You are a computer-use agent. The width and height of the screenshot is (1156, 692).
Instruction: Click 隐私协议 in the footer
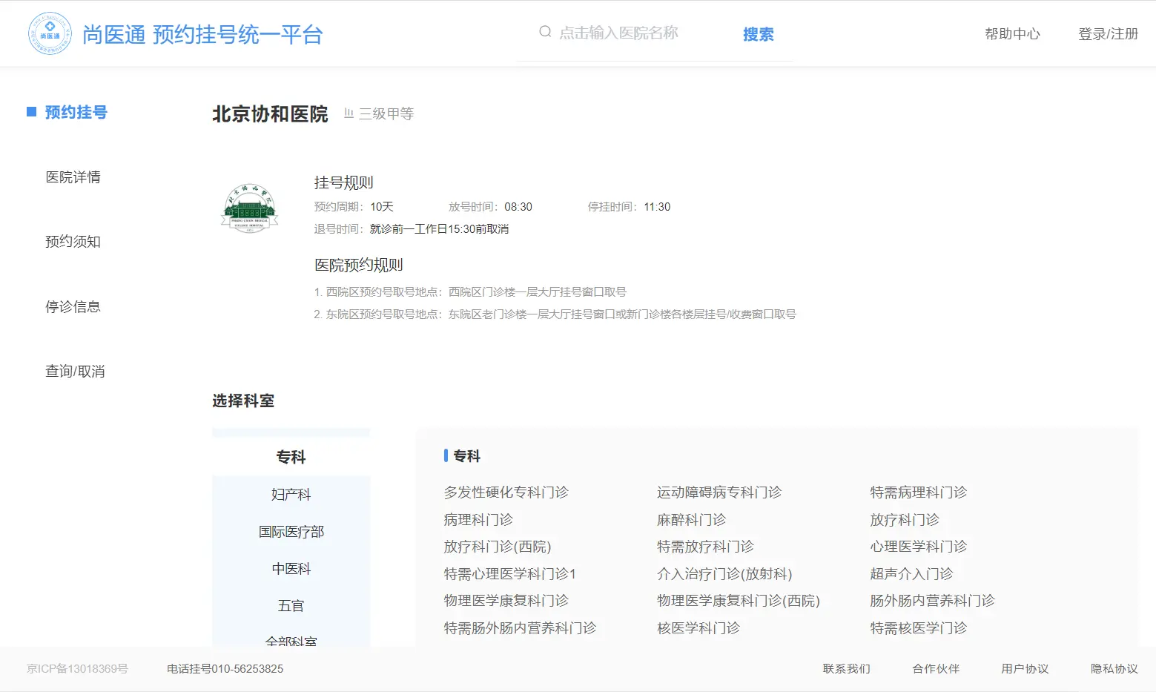pyautogui.click(x=1114, y=669)
